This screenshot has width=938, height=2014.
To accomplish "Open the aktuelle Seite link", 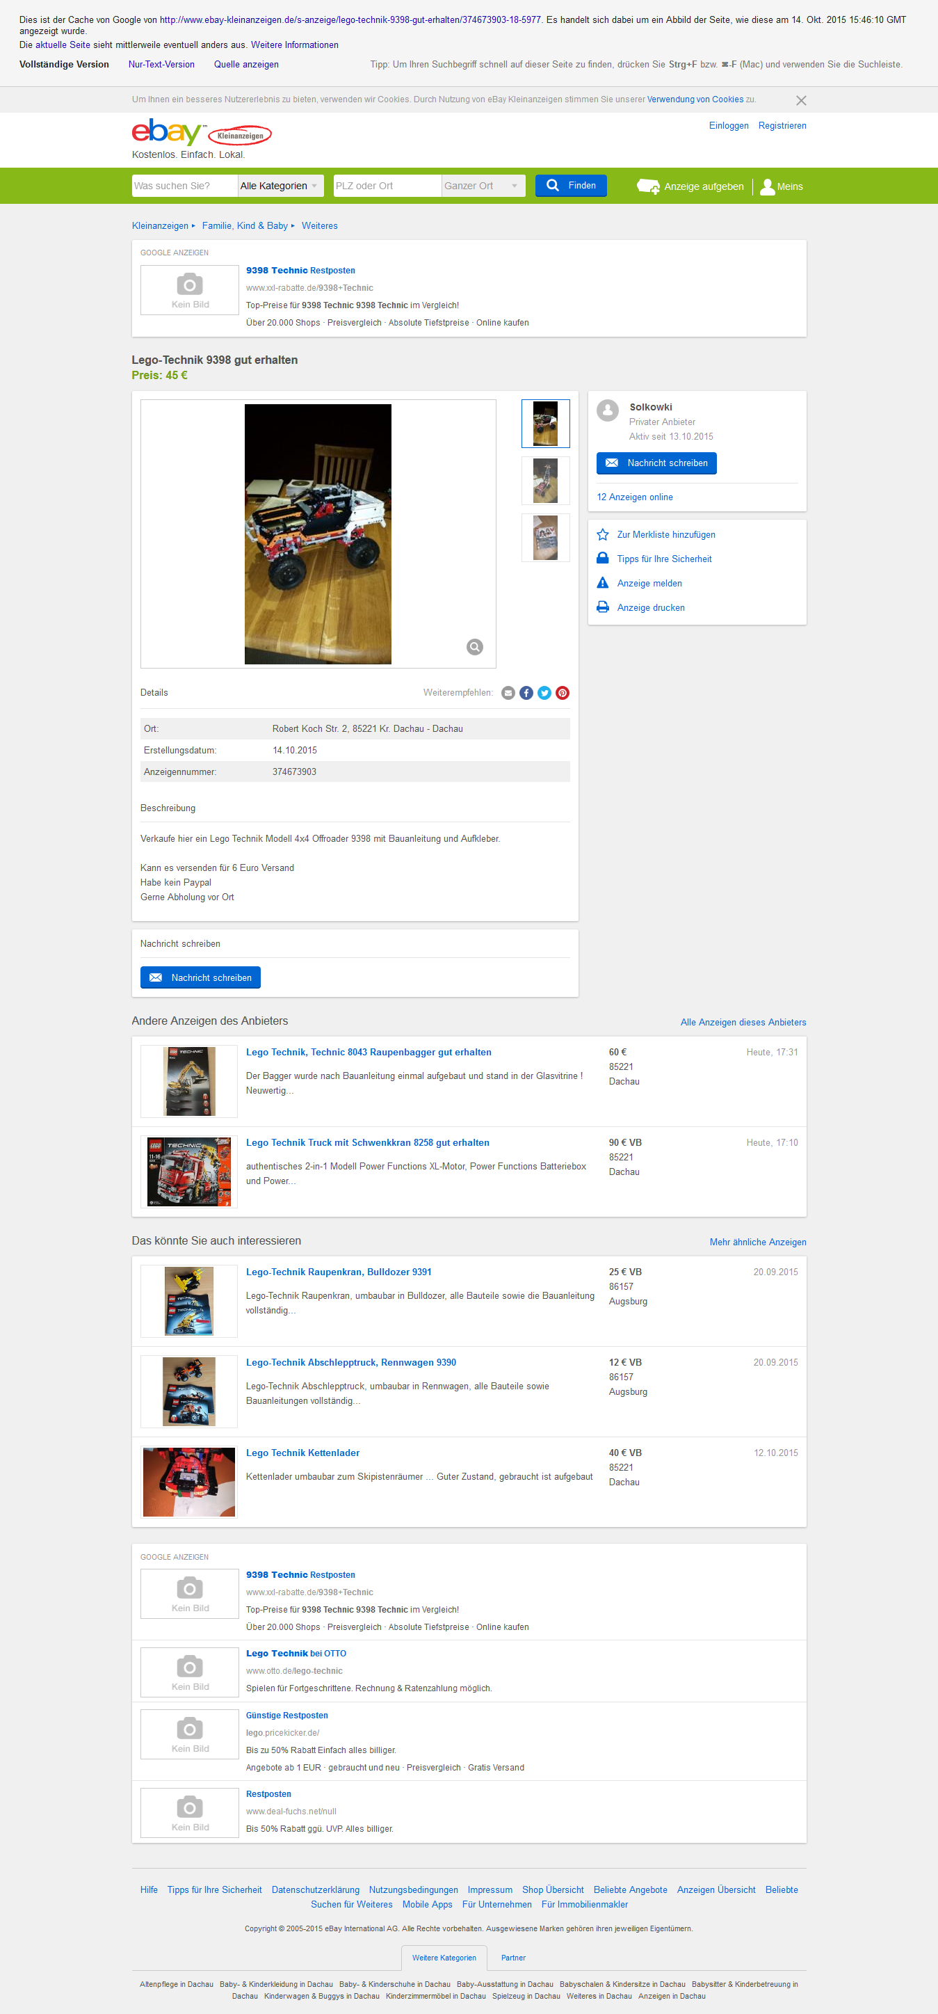I will point(63,45).
